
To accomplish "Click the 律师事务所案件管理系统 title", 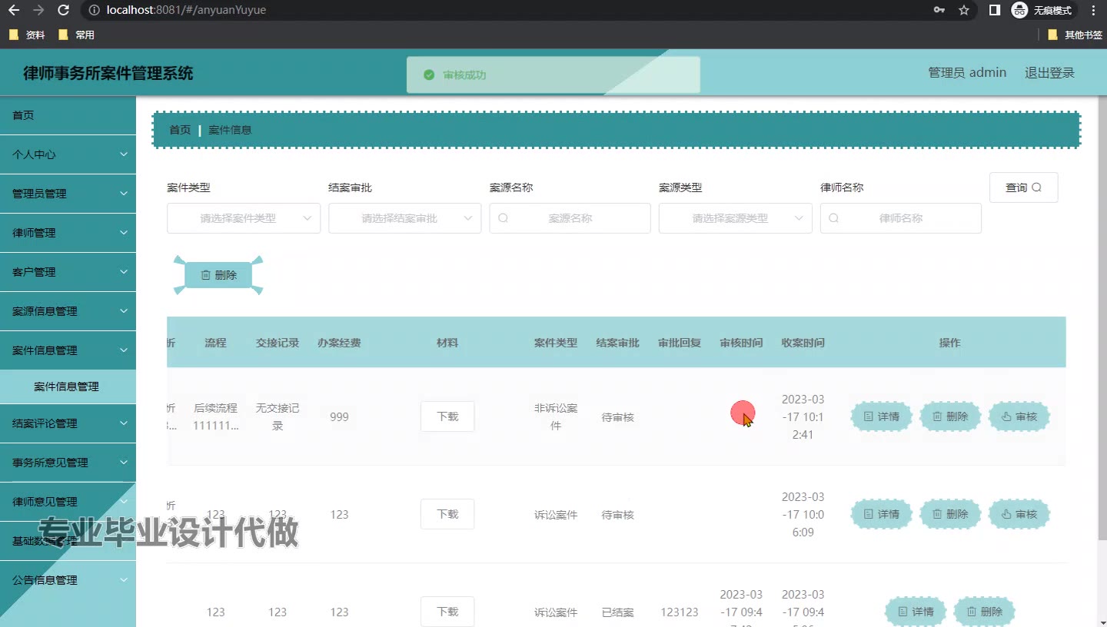I will [108, 74].
